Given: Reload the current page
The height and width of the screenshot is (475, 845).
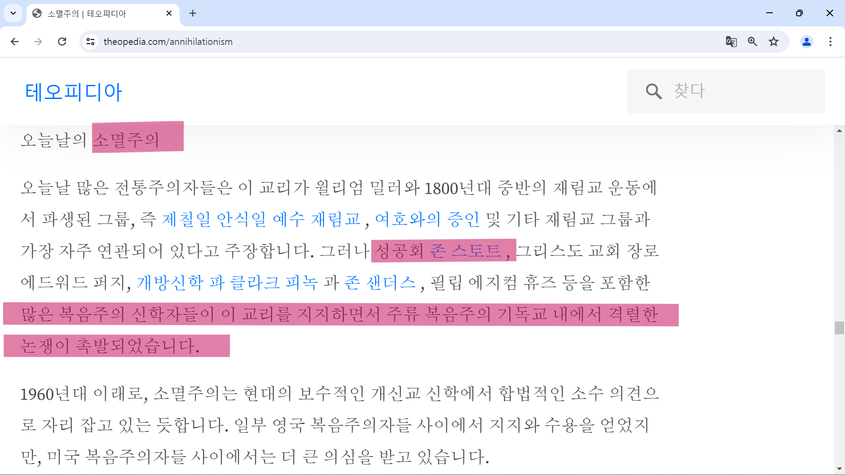Looking at the screenshot, I should coord(62,41).
